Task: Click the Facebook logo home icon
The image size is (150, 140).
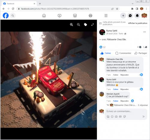Action: 6,16
